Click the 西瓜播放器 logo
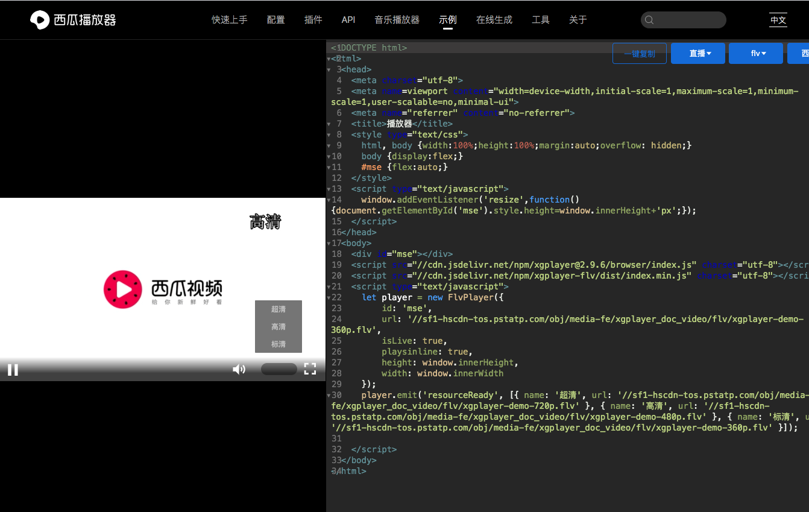Image resolution: width=809 pixels, height=512 pixels. 72,19
